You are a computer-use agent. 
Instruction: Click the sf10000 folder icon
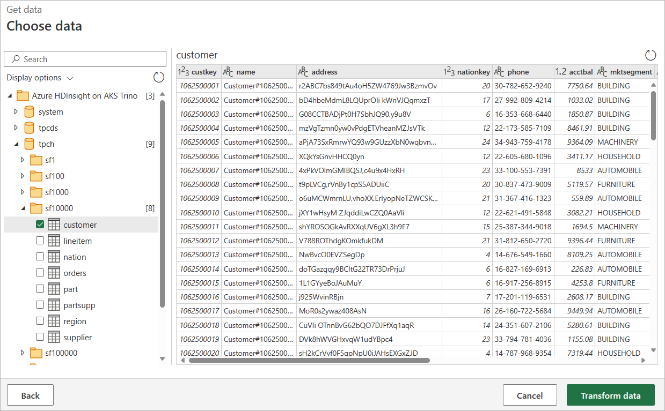36,208
